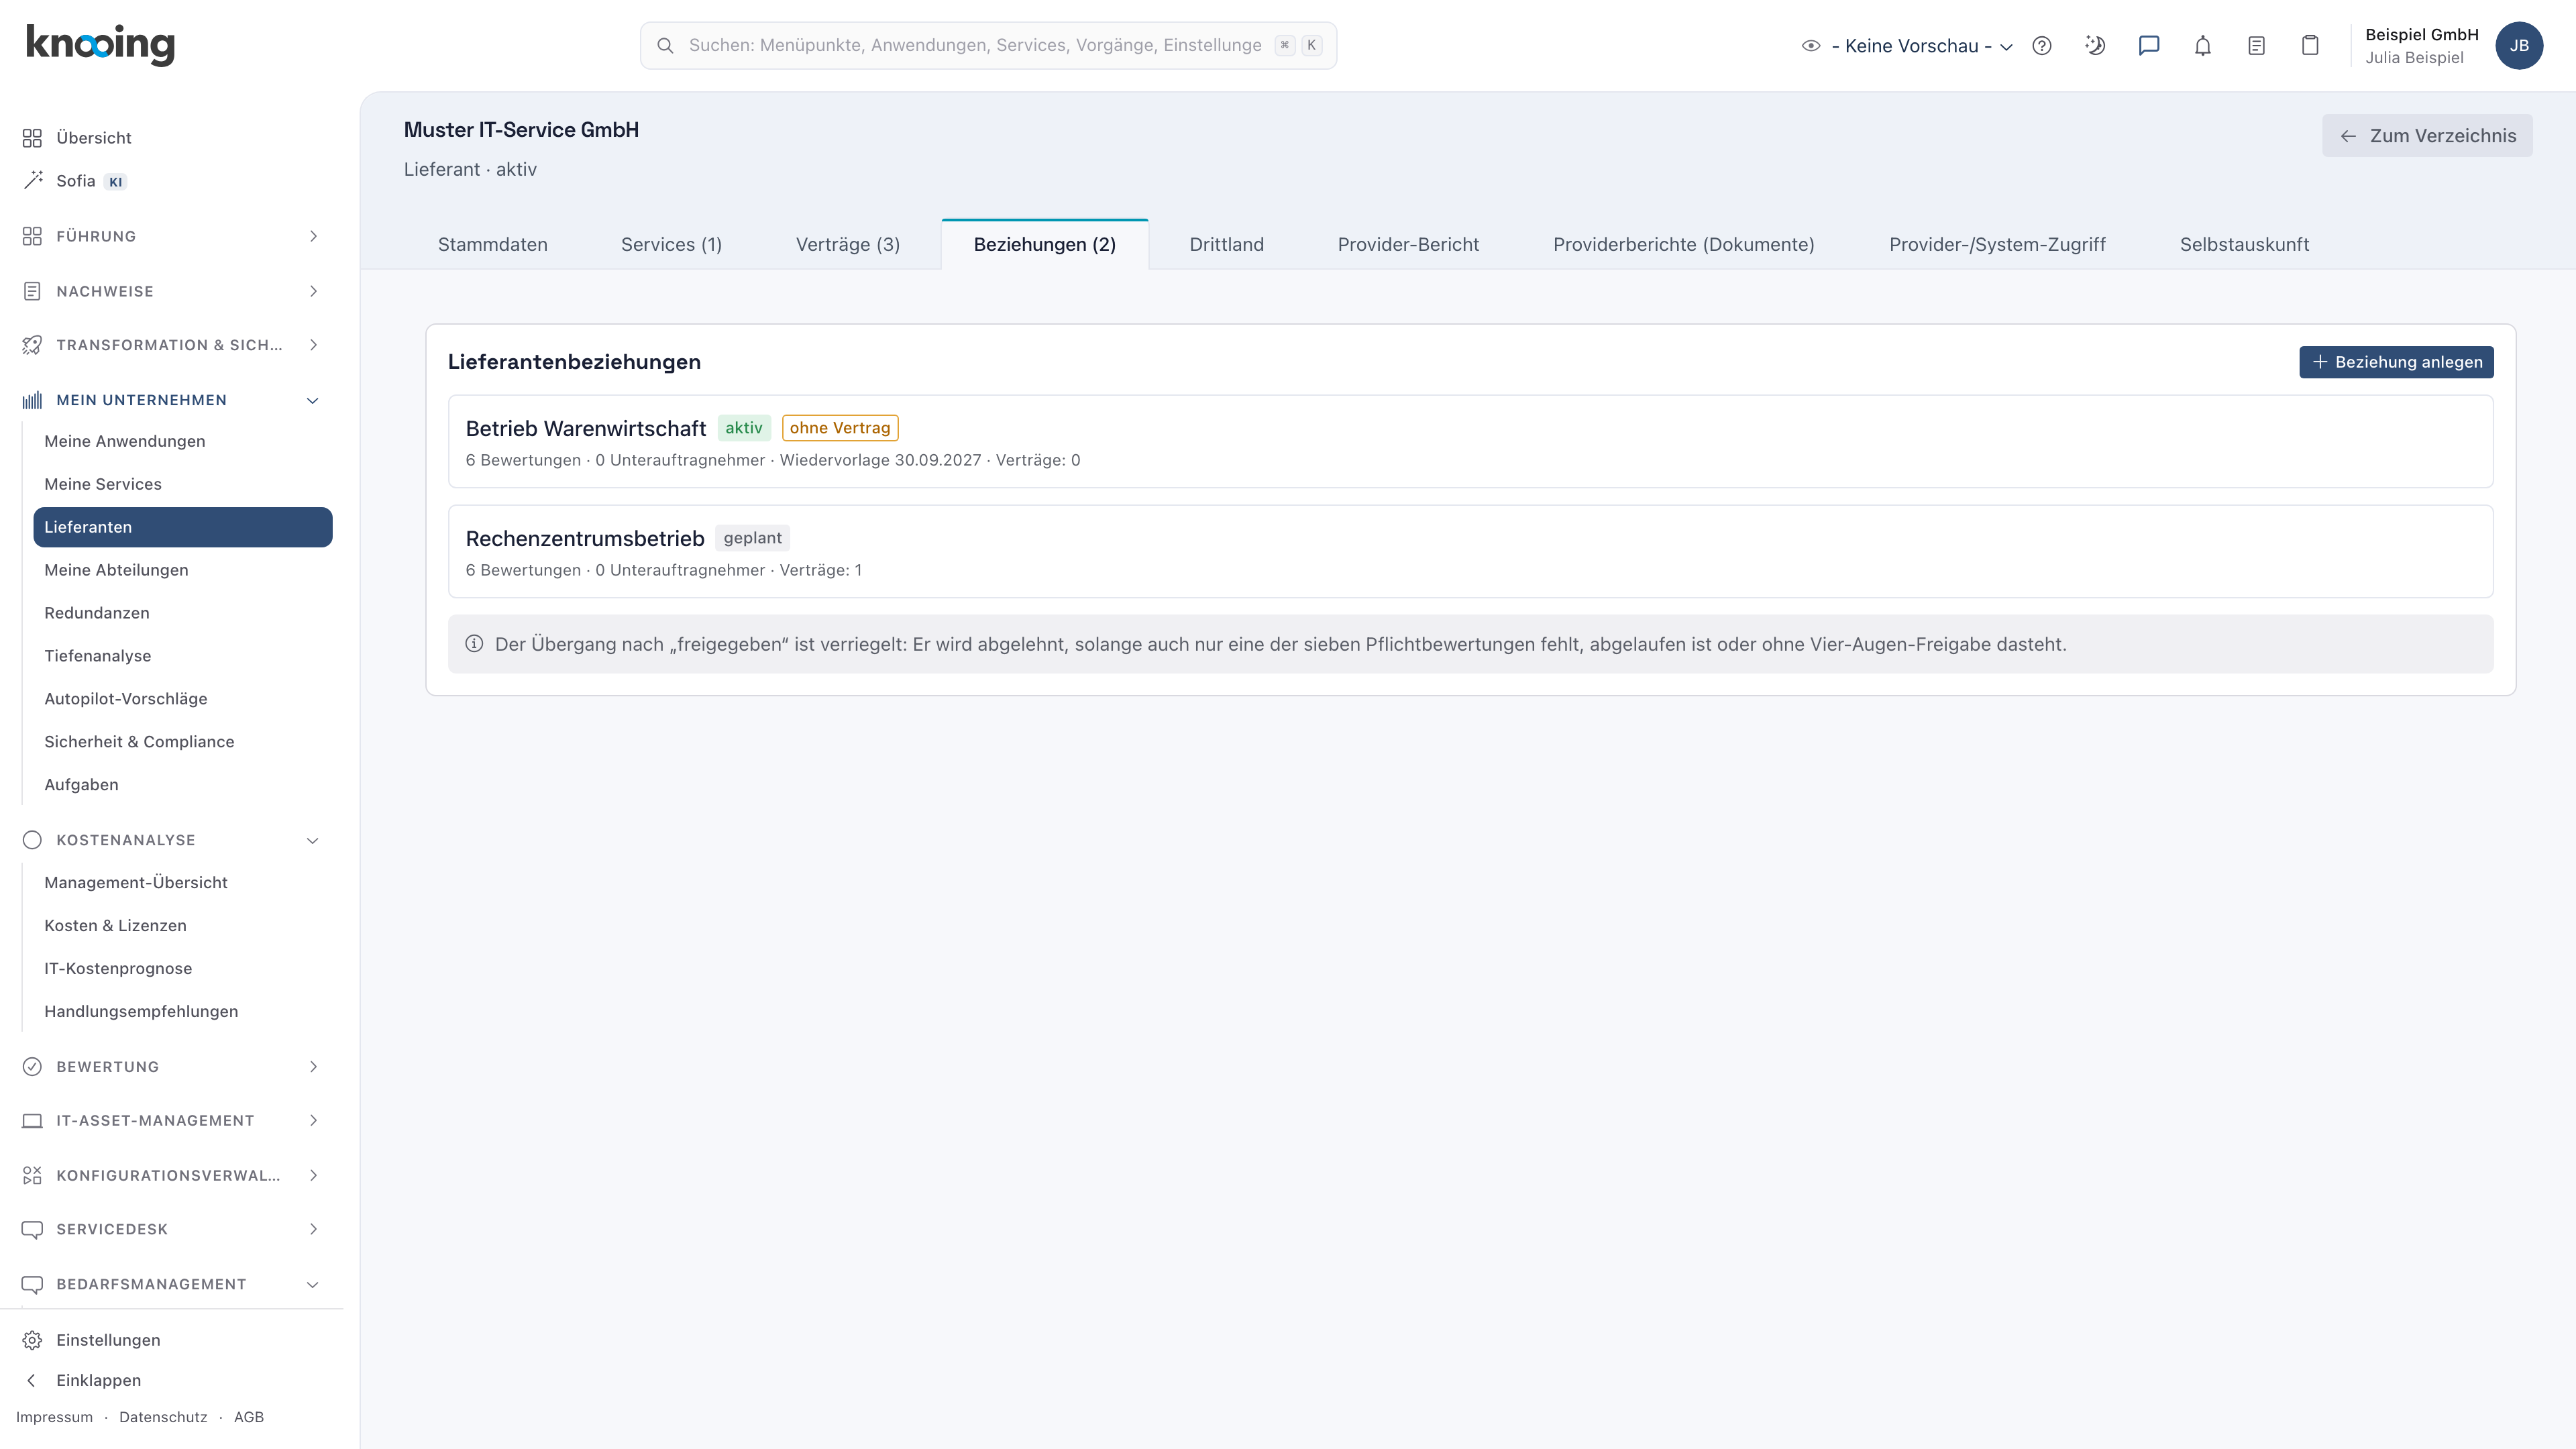Viewport: 2576px width, 1449px height.
Task: Click the Sofia magic wand icon
Action: click(32, 181)
